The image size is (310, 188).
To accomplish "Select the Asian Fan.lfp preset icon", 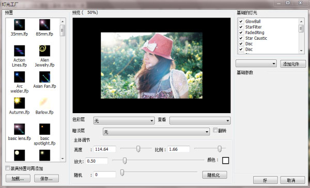I will click(x=44, y=77).
